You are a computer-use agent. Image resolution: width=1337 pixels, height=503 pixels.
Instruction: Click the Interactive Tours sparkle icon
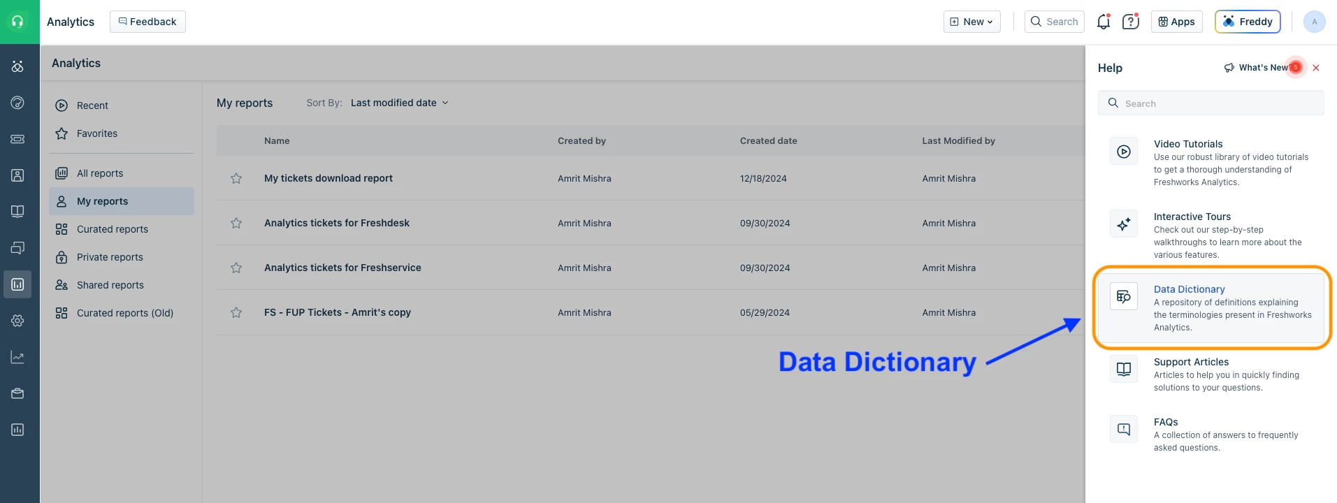point(1124,224)
